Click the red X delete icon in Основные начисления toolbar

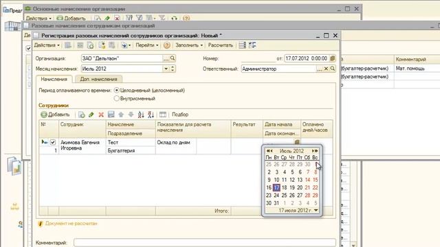pos(117,19)
